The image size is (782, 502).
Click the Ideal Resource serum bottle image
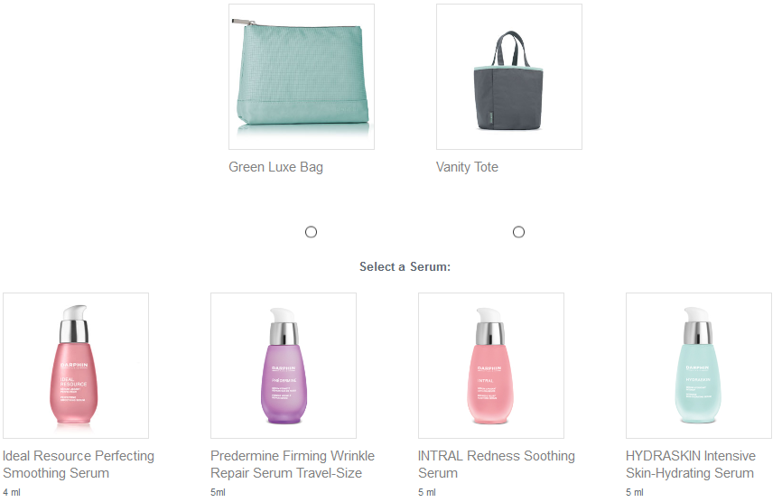pos(76,366)
